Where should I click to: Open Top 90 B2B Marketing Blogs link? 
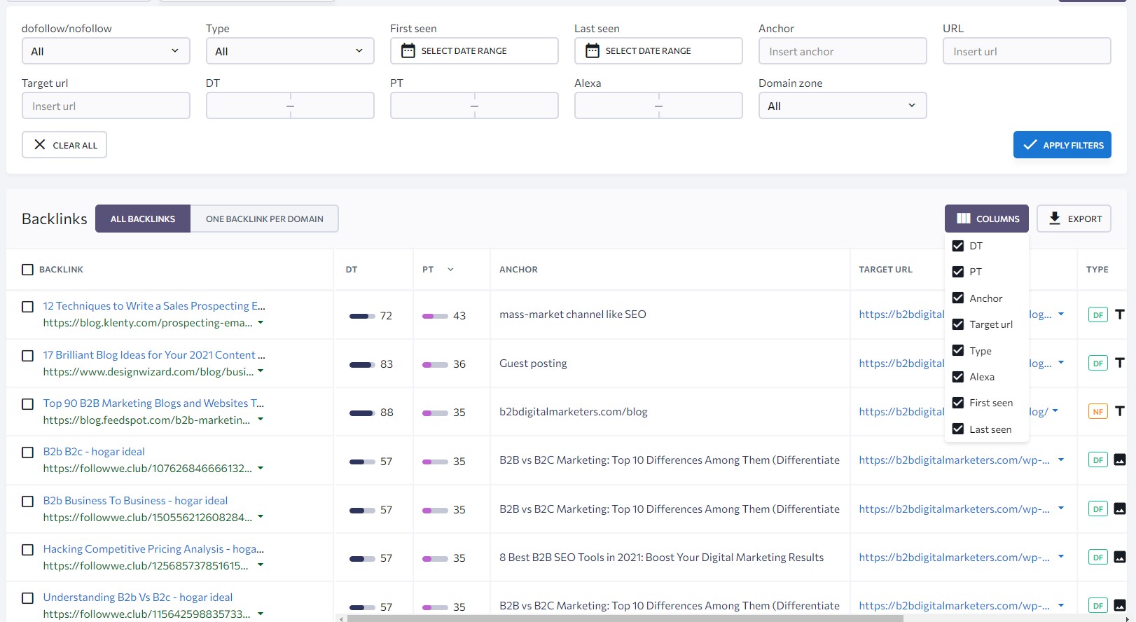(x=153, y=403)
